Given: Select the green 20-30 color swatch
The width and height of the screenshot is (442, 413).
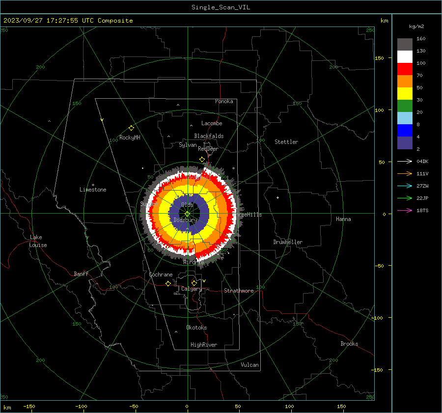Looking at the screenshot, I should click(405, 106).
